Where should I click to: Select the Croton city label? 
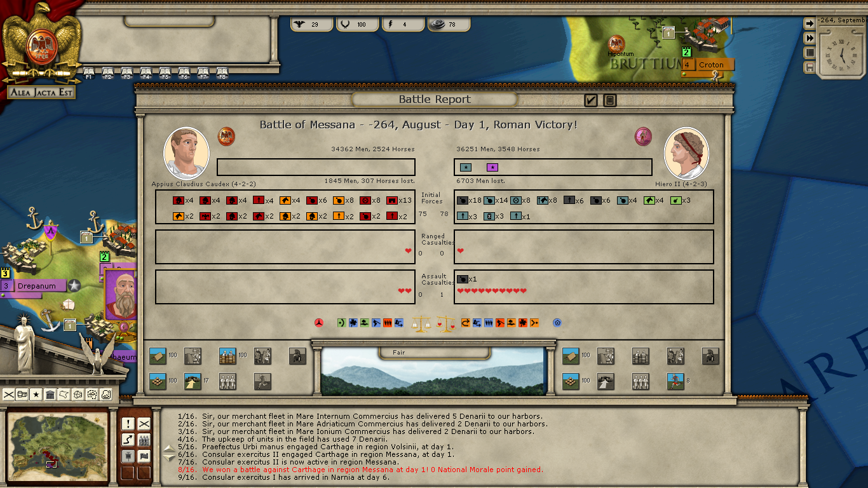[711, 65]
